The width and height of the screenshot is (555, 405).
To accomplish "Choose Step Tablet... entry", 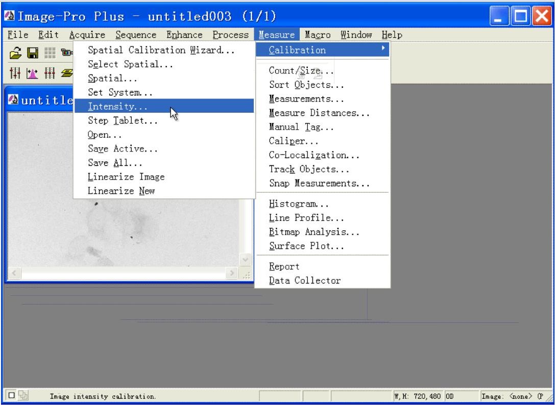I will click(x=164, y=120).
